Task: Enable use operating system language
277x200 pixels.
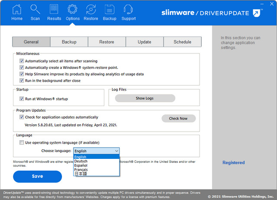Action: [22, 142]
